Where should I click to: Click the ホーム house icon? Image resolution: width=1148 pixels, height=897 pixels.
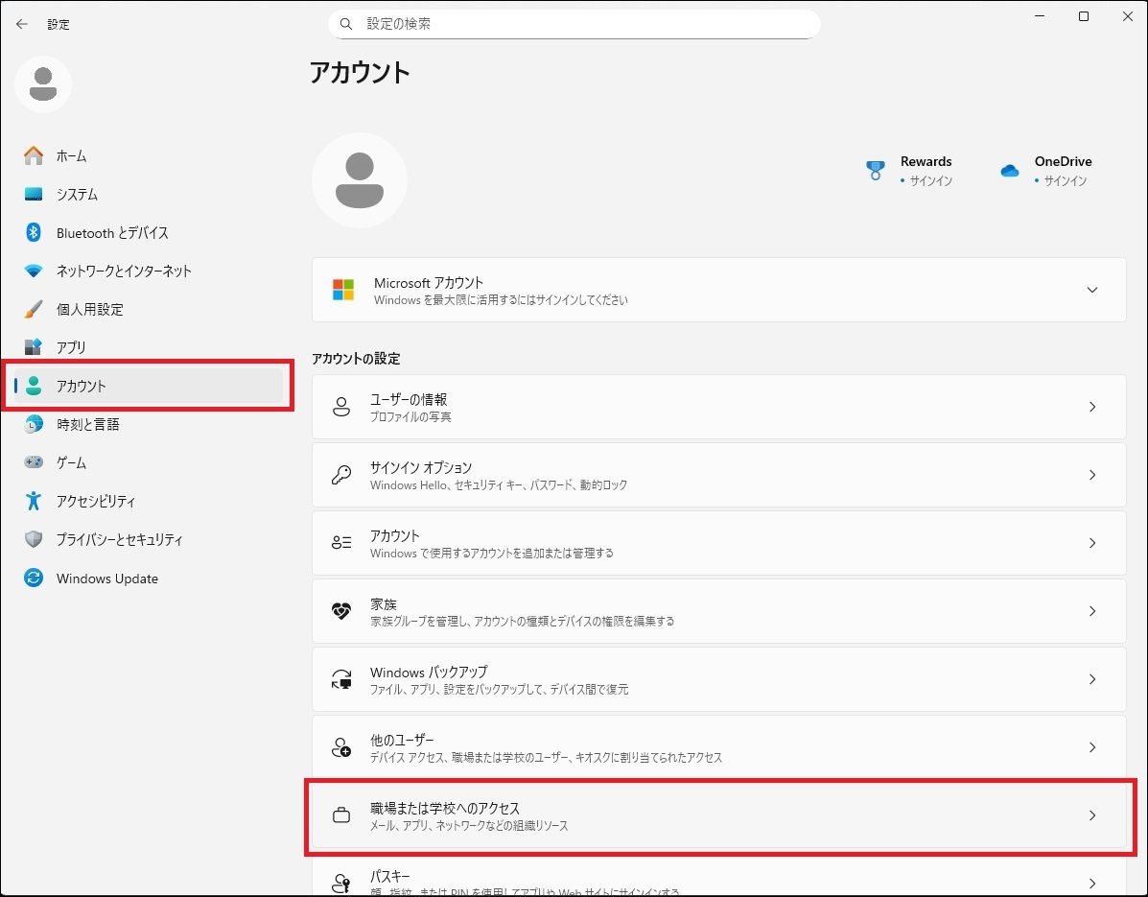click(34, 155)
